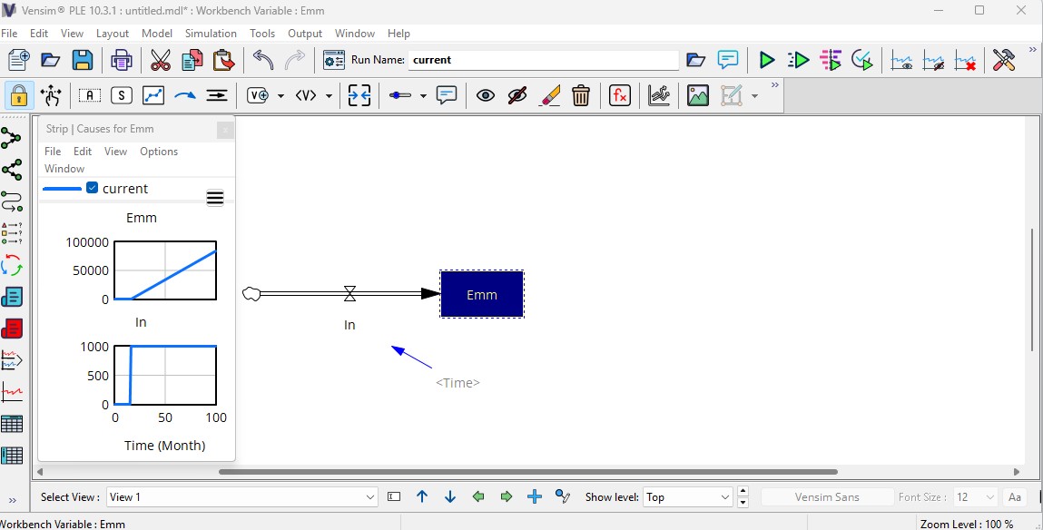Click the horizontal scrollbar of the sketch
The image size is (1043, 530).
click(x=528, y=472)
